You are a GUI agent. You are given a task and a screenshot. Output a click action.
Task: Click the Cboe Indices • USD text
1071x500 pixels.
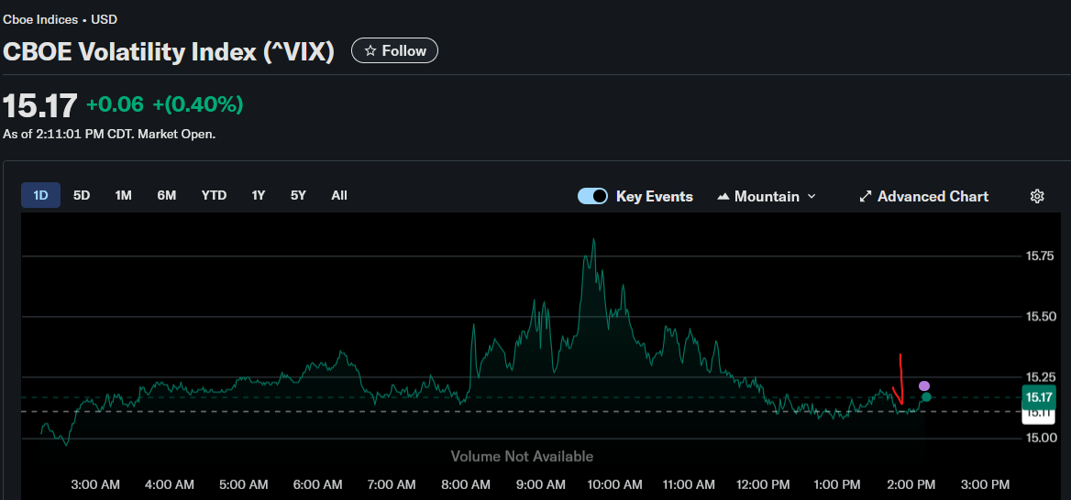(x=61, y=20)
